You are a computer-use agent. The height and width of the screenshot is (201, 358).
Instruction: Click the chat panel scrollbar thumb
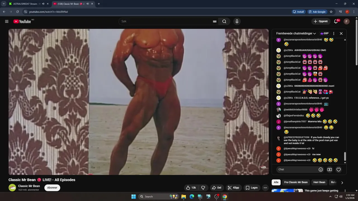tap(345, 156)
